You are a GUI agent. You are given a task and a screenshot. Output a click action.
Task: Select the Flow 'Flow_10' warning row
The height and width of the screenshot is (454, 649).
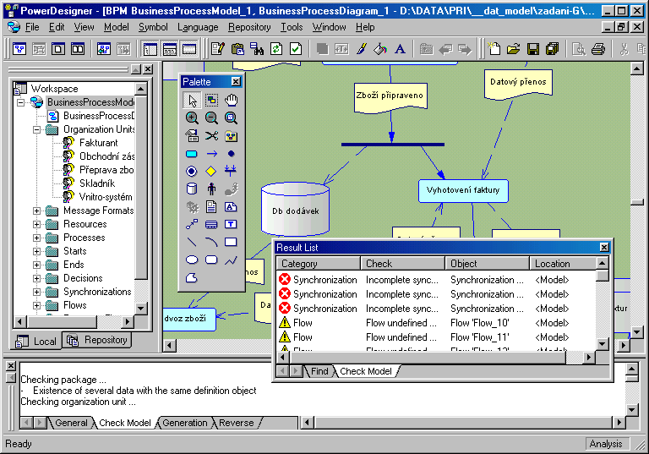pyautogui.click(x=436, y=323)
